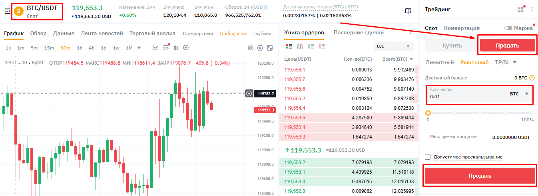Open chart settings hexagon icon

[260, 48]
